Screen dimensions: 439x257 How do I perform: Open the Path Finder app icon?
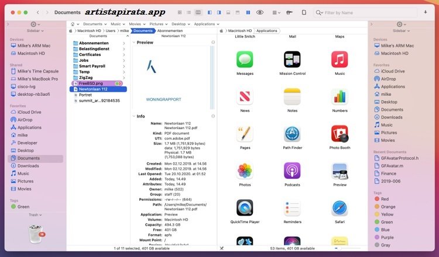tap(292, 134)
